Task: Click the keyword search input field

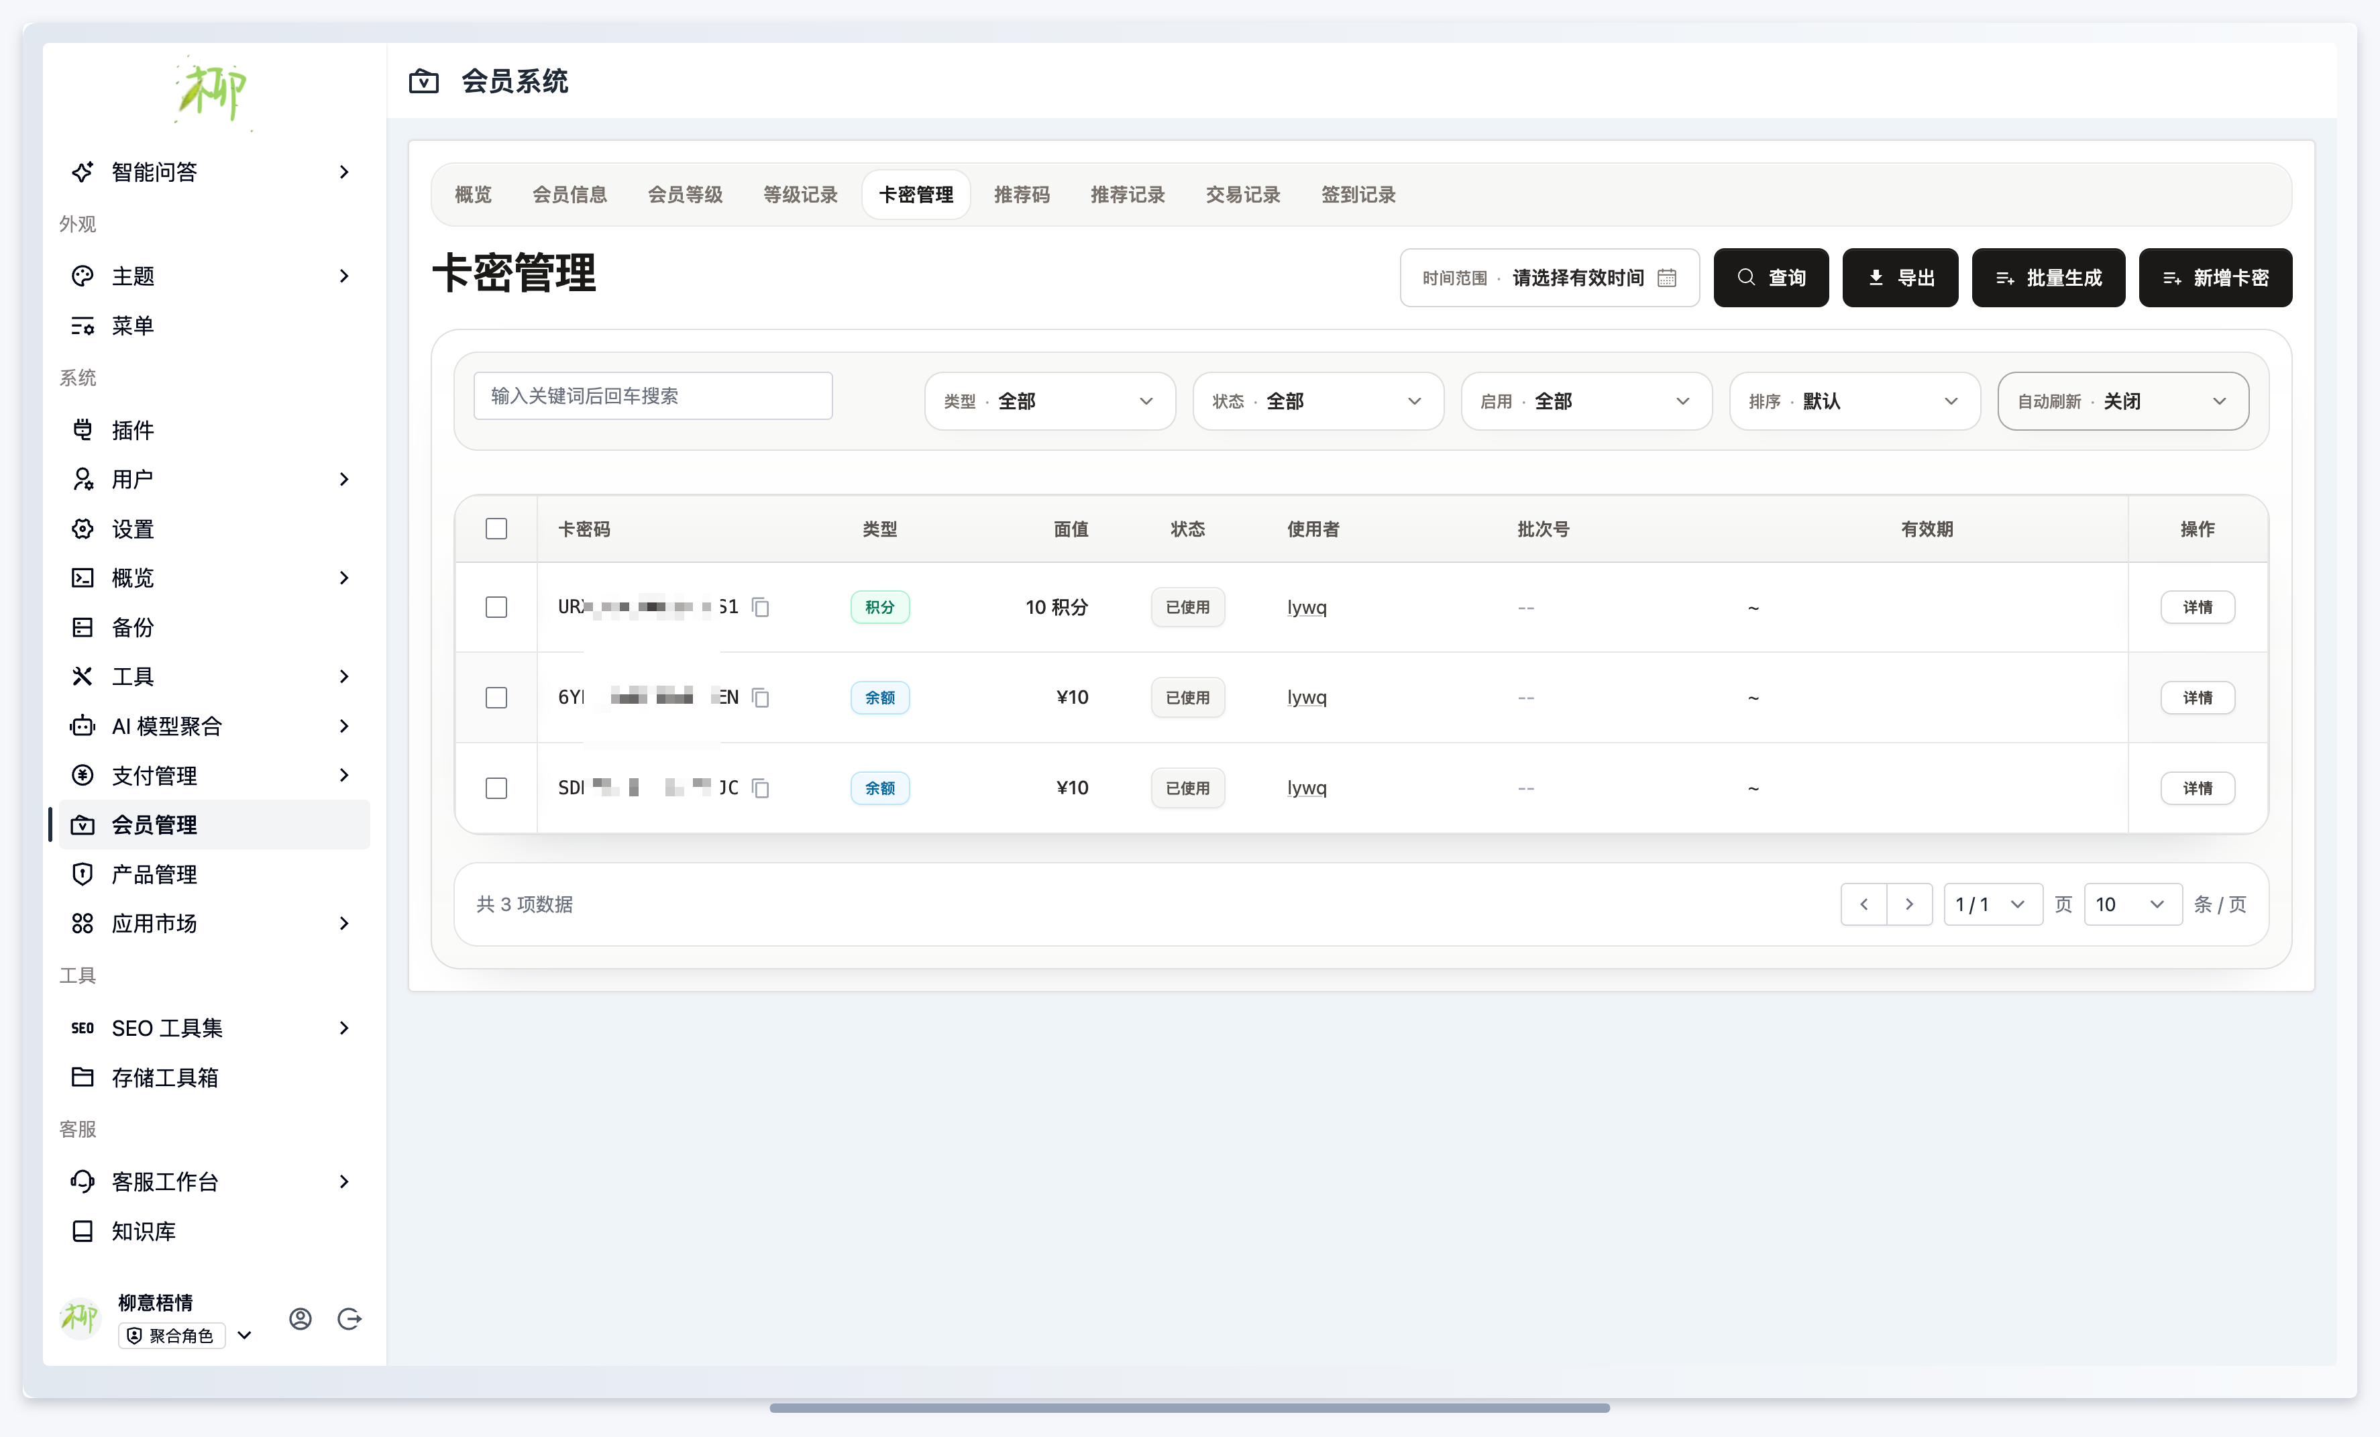Action: pos(653,396)
